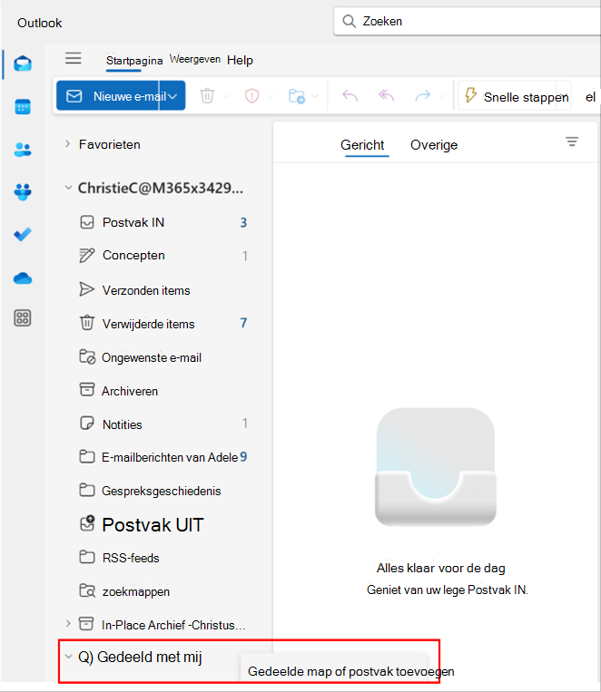This screenshot has width=601, height=692.
Task: Click the Outlook app title
Action: (40, 23)
